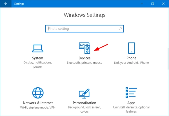
Task: Click 'Bluetooth, printers, mouse' description
Action: tap(84, 63)
